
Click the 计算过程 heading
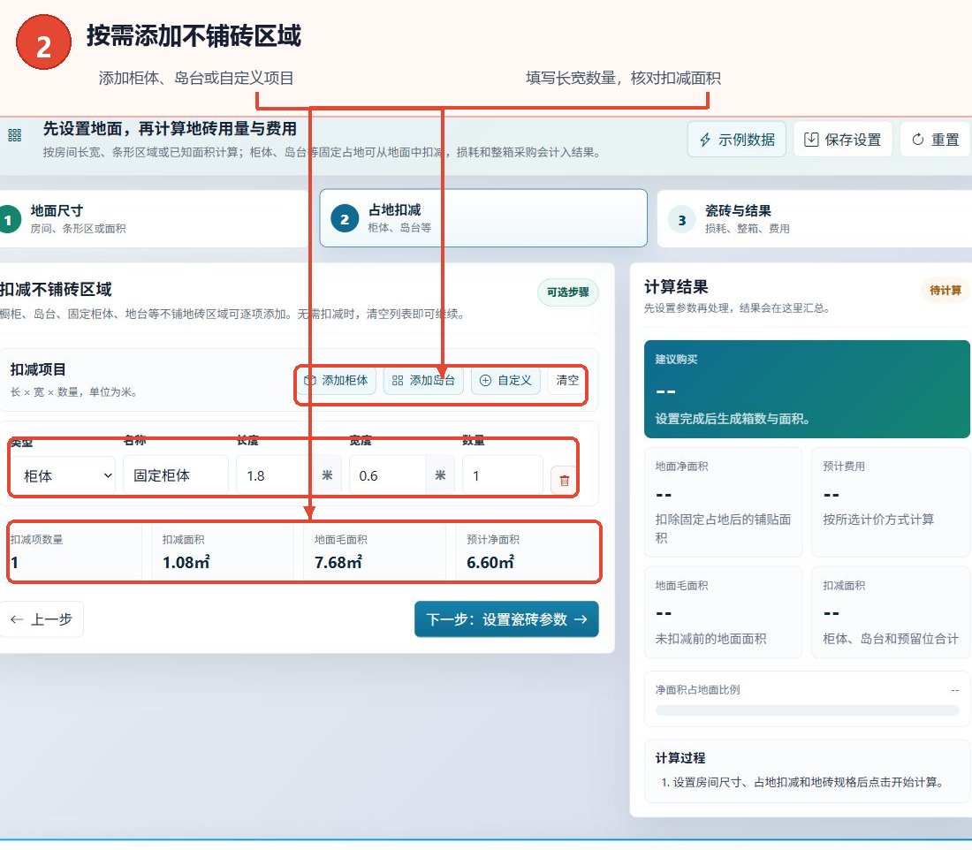click(x=680, y=757)
